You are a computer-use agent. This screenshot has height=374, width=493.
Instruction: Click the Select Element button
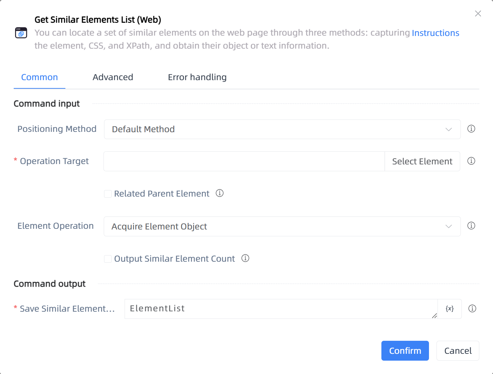tap(422, 161)
